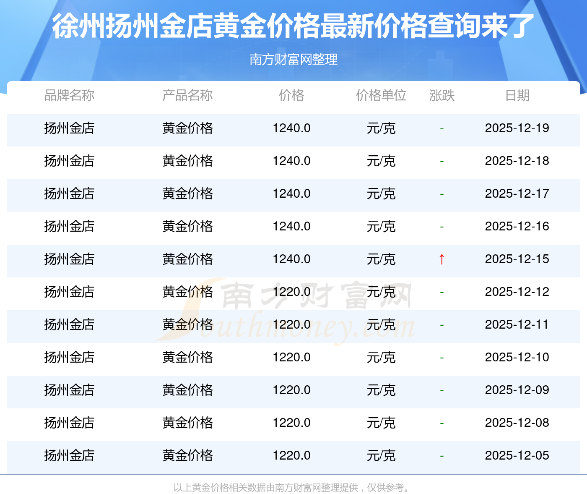This screenshot has height=494, width=587.
Task: Click 元/克 in the 2025-12-09 row
Action: click(381, 390)
